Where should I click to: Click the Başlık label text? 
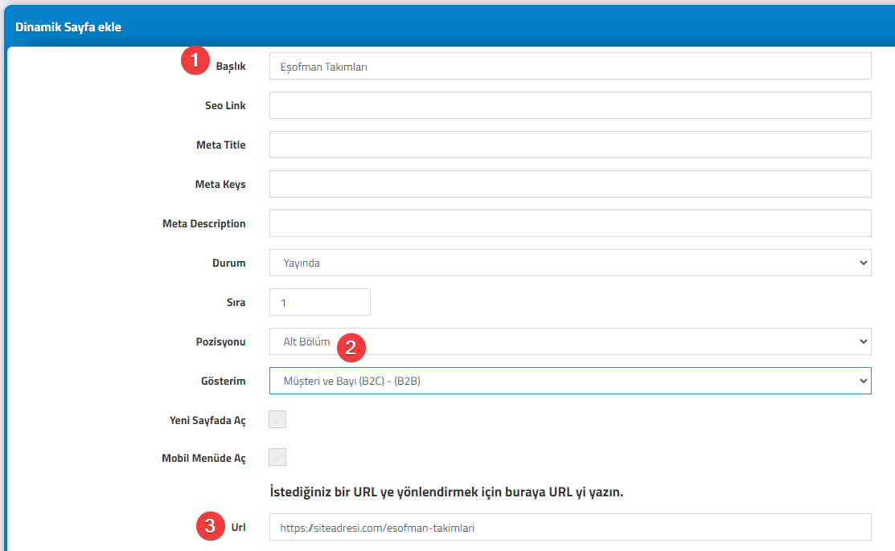[231, 66]
